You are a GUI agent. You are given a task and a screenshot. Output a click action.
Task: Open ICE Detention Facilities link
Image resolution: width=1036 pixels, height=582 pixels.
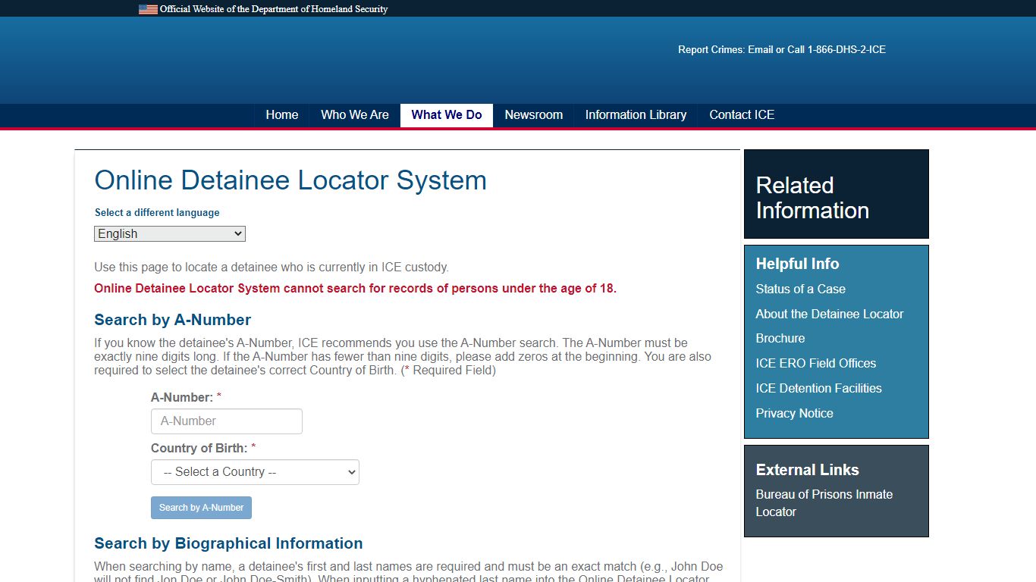click(819, 388)
